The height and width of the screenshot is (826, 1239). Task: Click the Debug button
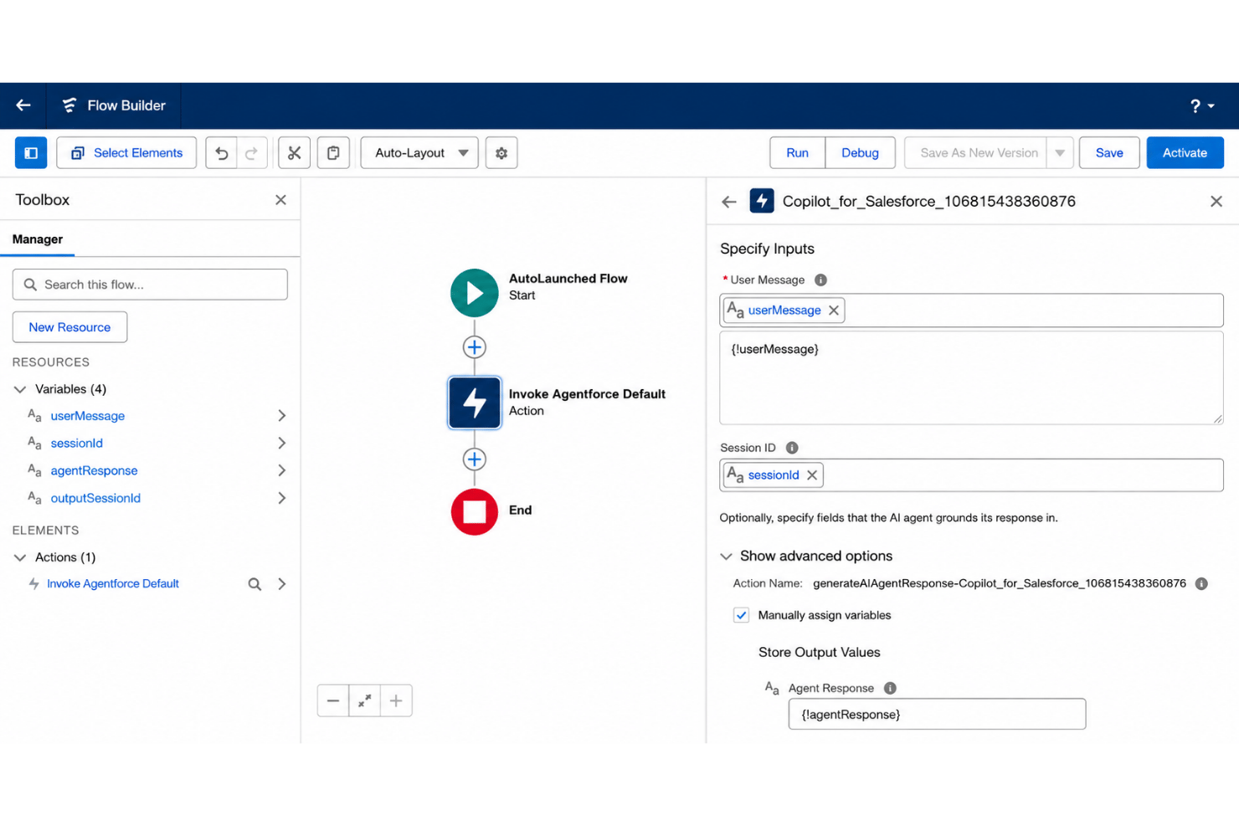[860, 153]
